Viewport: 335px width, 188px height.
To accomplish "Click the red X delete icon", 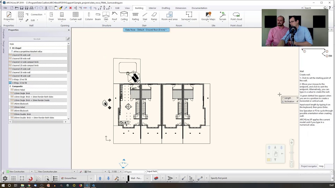I will [70, 8].
